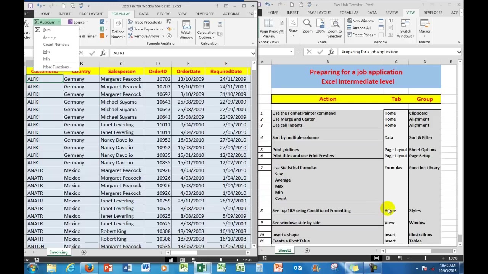Click Calculate Sheet icon under Calculate Now
The height and width of the screenshot is (274, 488).
pyautogui.click(x=220, y=35)
